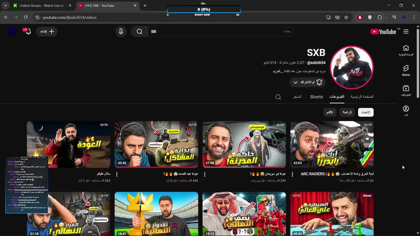Viewport: 420px width, 236px height.
Task: Open Subscriptions in the mini sidebar
Action: coord(406,91)
